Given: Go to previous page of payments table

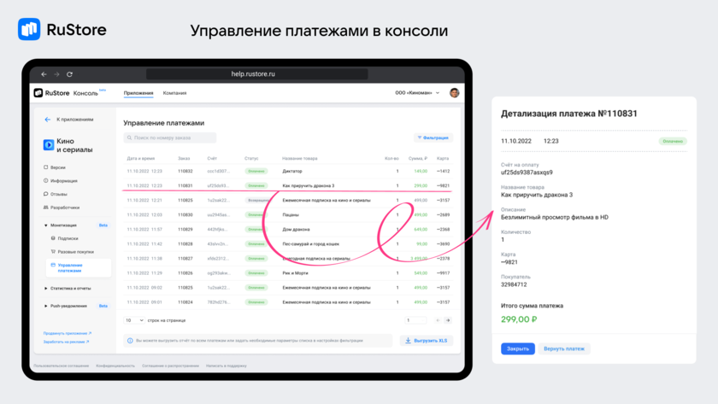Looking at the screenshot, I should [438, 320].
